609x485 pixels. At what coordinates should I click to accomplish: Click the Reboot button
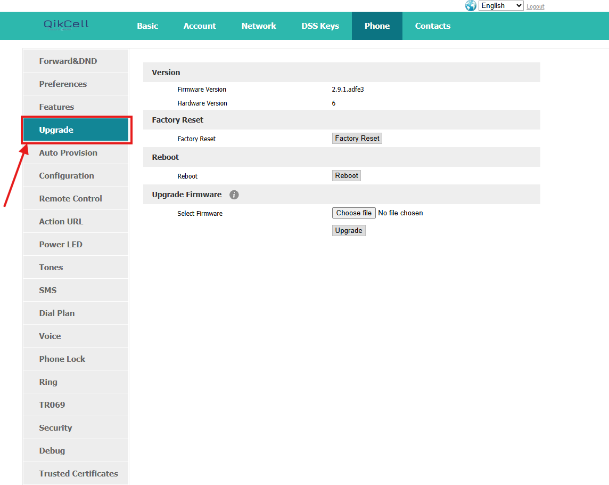click(x=347, y=176)
